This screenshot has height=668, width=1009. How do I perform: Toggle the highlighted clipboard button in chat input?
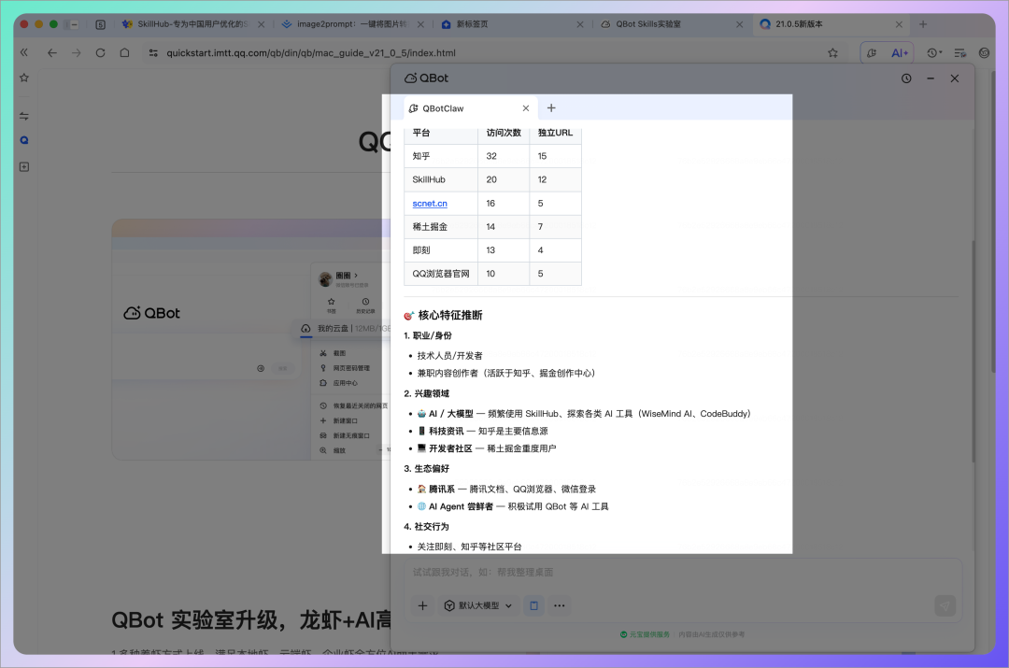533,605
